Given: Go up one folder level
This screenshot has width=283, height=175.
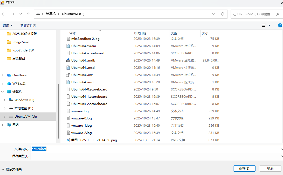Looking at the screenshot, I should pos(28,14).
